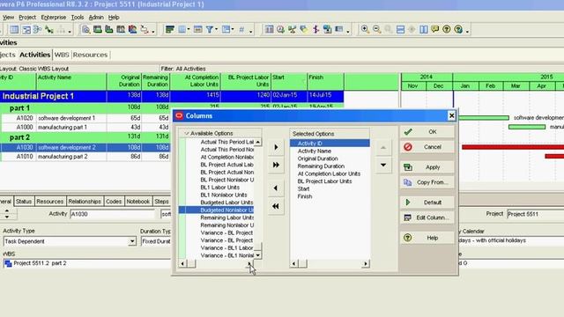
Task: Click the Schedule clock icon in toolbar
Action: point(280,29)
